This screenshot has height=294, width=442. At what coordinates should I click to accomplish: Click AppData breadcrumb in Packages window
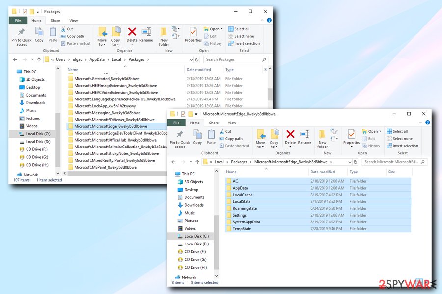[x=97, y=60]
